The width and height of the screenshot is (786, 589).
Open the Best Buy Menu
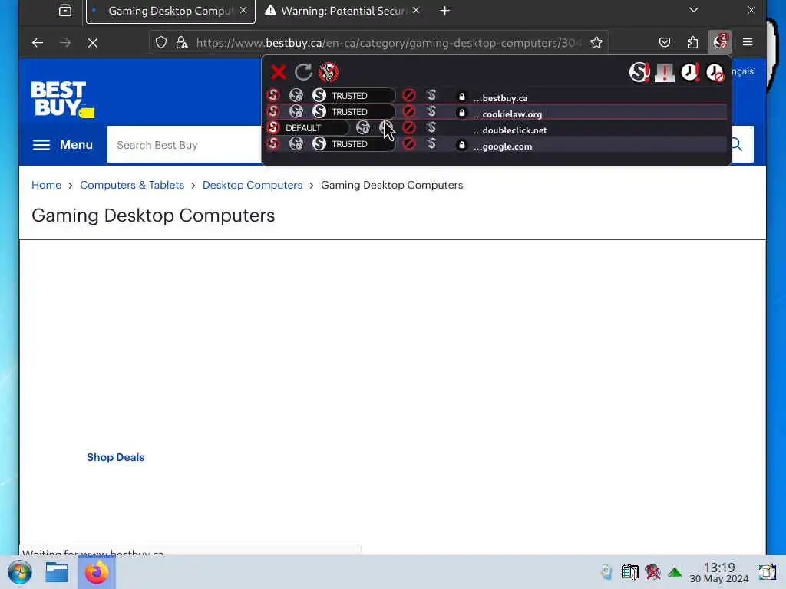pyautogui.click(x=63, y=145)
